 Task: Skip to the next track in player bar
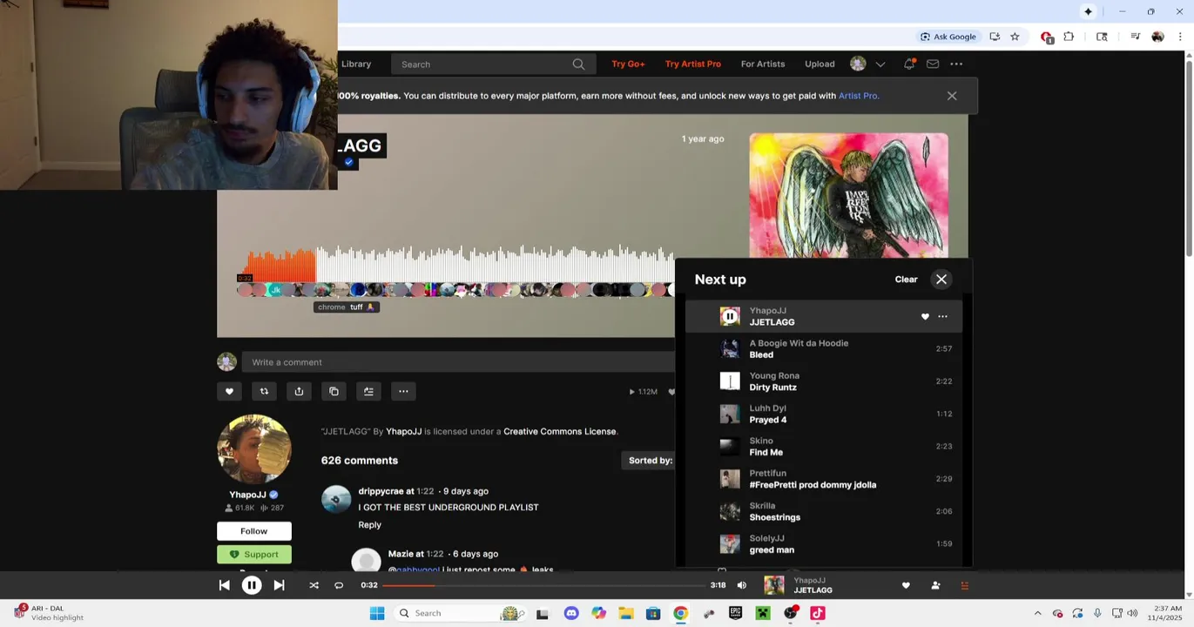tap(279, 585)
